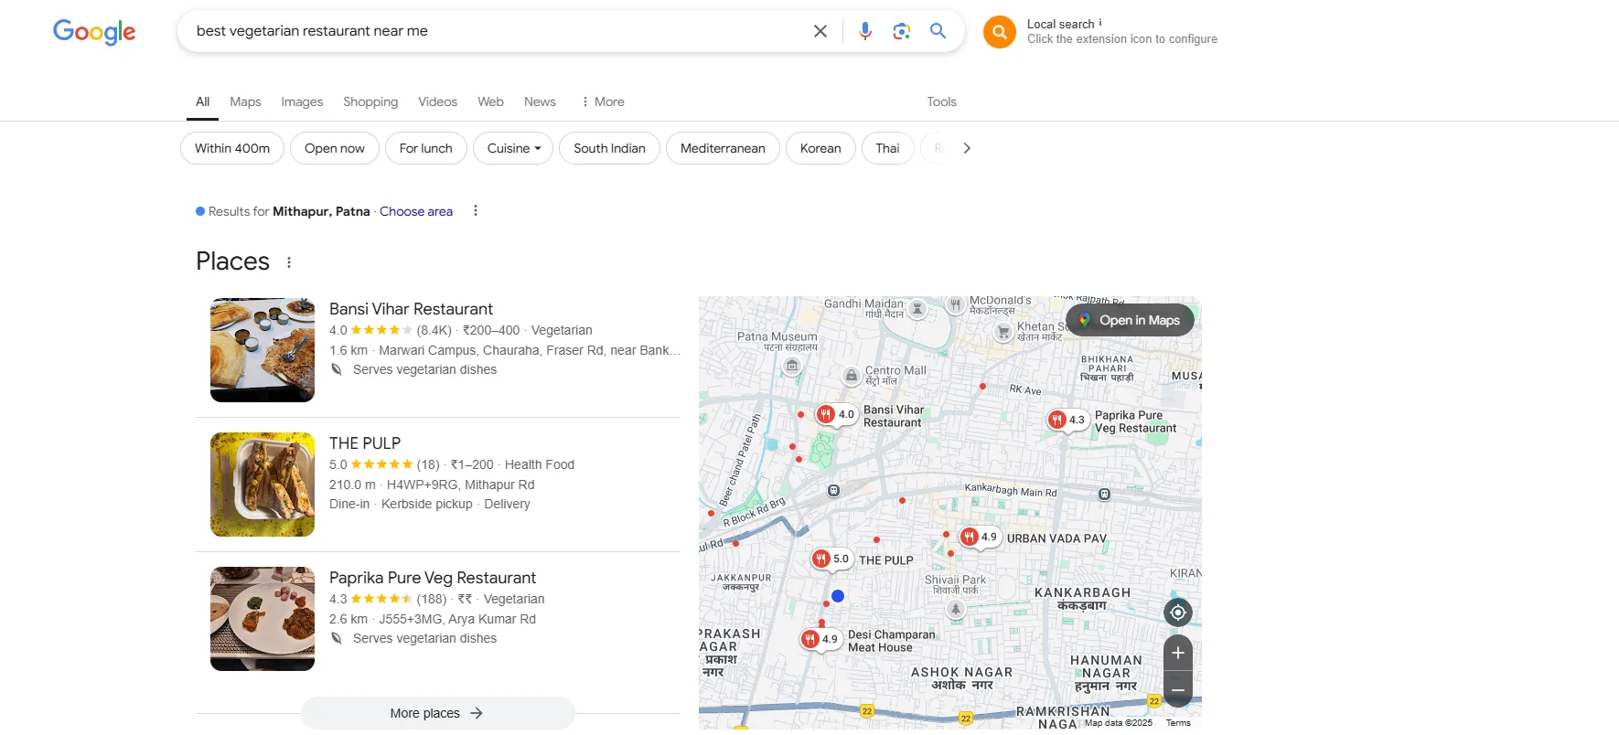Click the Paprika Pure Veg 4.3 map pin
Screen dimensions: 1619x735
pyautogui.click(x=1067, y=421)
